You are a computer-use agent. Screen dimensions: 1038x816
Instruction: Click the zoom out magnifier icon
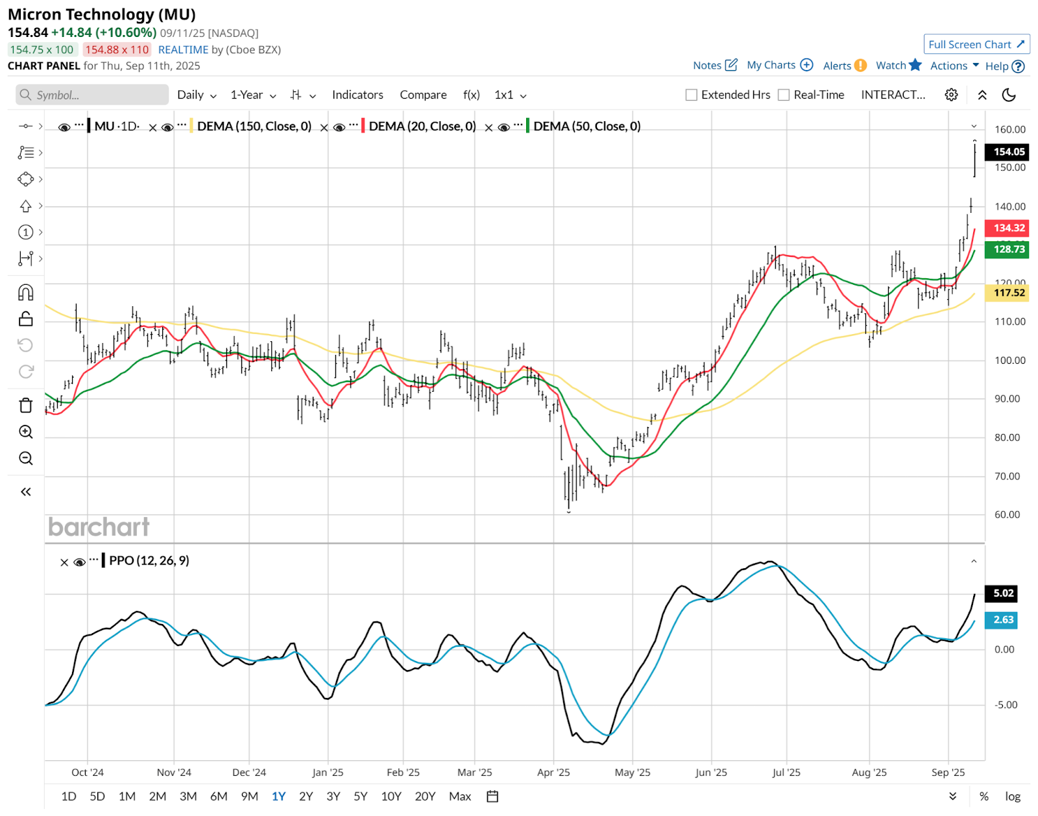[x=25, y=459]
